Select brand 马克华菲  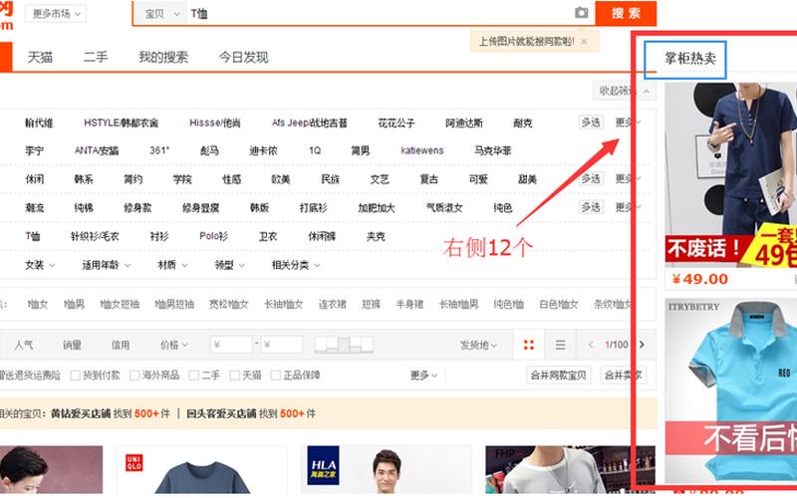tap(492, 151)
